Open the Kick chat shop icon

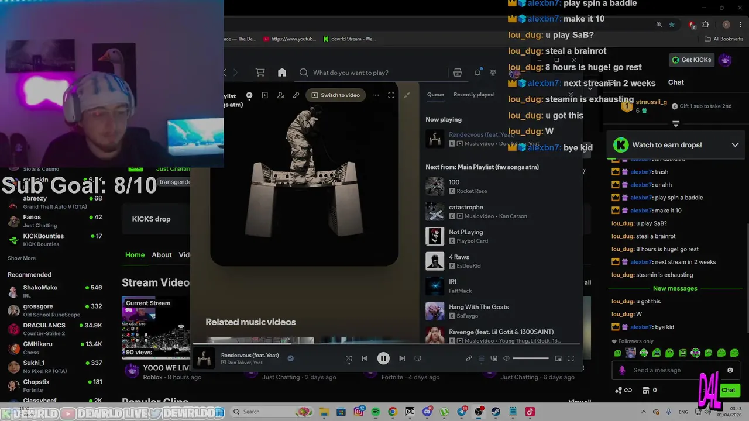pyautogui.click(x=646, y=390)
